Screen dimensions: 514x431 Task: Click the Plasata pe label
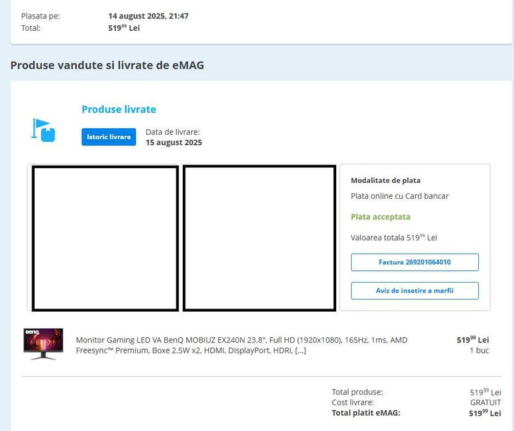[x=41, y=16]
